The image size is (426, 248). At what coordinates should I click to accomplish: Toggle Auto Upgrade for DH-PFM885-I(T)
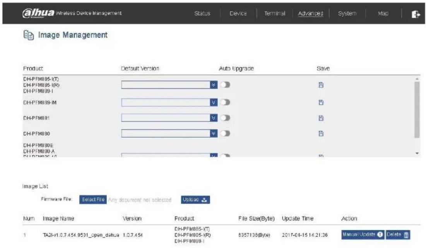click(x=225, y=84)
